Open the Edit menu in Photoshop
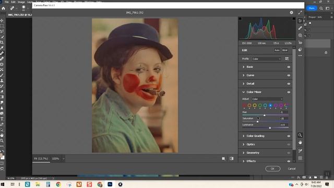This screenshot has height=188, width=334. (13, 2)
